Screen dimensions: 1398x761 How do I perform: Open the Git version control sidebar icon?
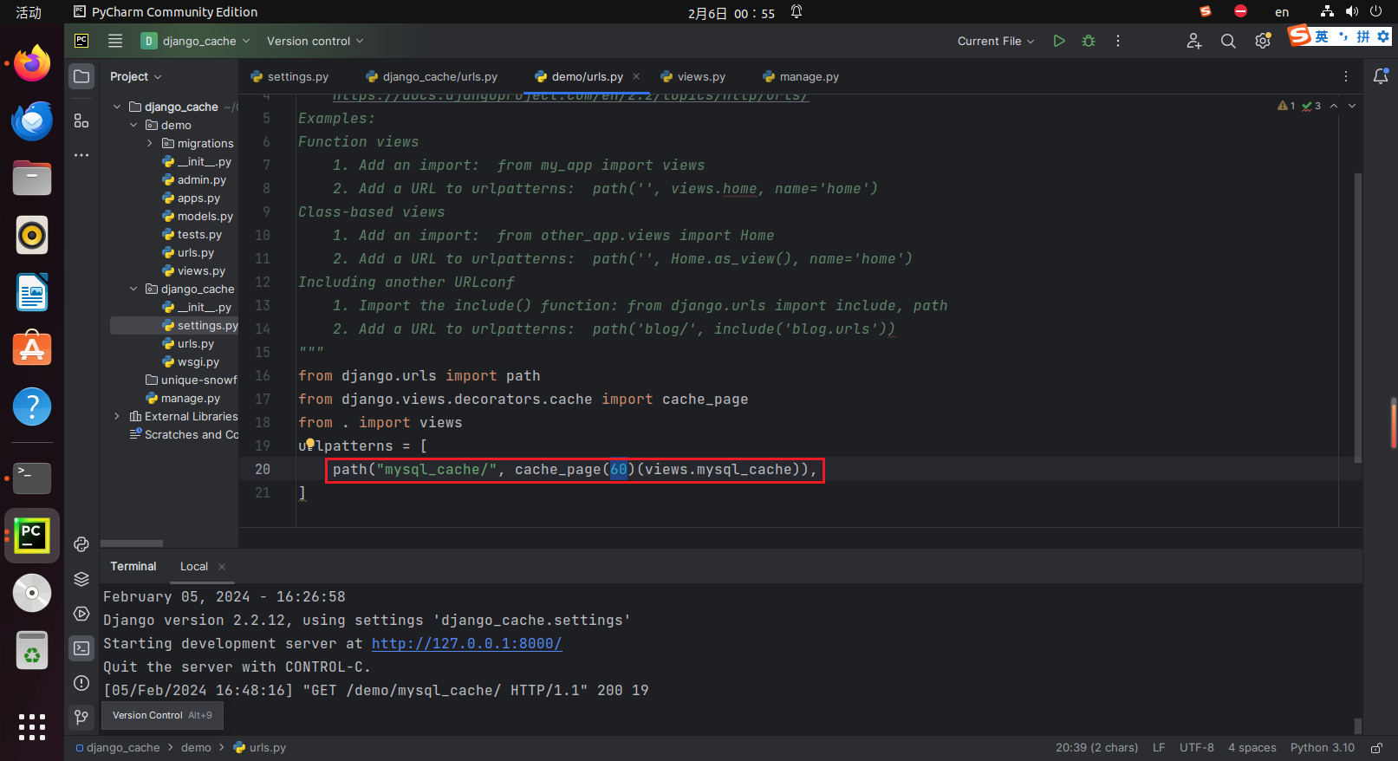tap(81, 717)
